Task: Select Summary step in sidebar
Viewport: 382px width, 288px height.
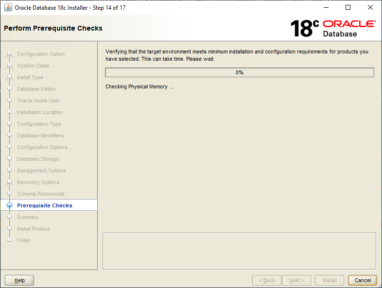Action: 28,217
